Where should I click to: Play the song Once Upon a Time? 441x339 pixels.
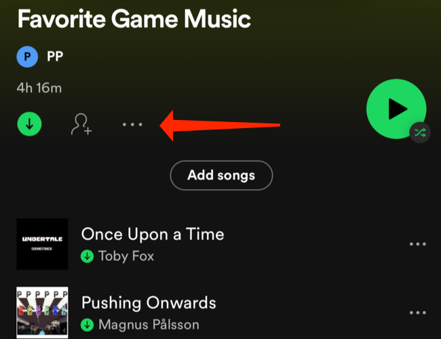(x=153, y=235)
